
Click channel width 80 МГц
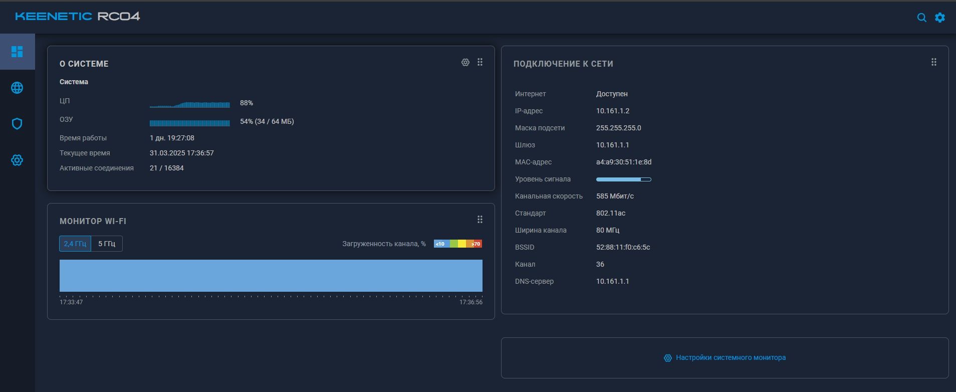pos(608,230)
